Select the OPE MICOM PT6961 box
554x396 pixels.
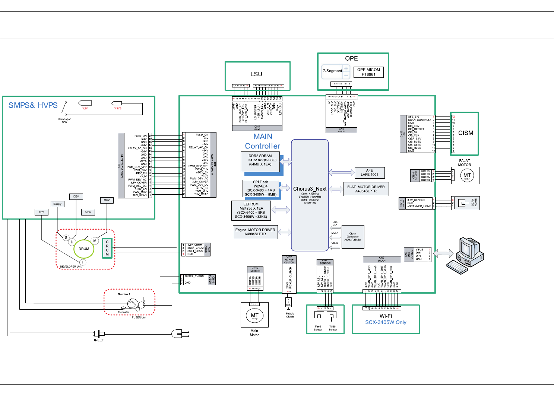pos(368,72)
